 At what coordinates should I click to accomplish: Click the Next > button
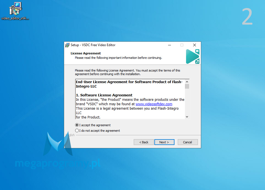point(164,142)
